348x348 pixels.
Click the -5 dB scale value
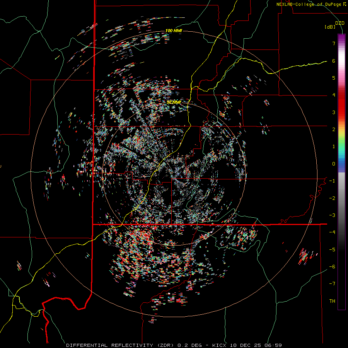pyautogui.click(x=332, y=250)
